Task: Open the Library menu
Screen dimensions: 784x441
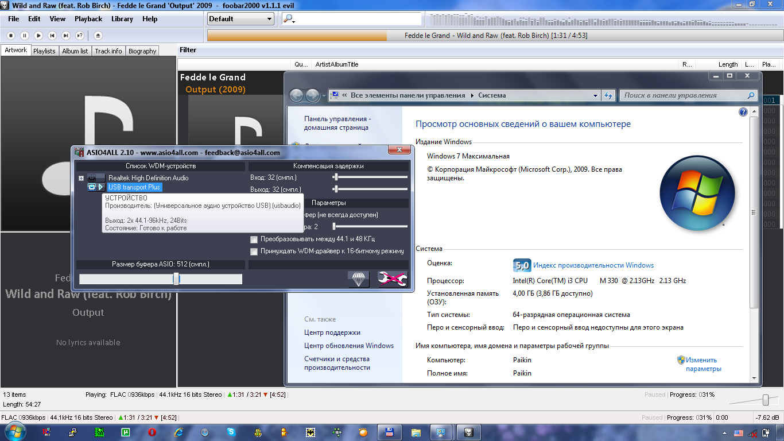Action: click(x=122, y=19)
